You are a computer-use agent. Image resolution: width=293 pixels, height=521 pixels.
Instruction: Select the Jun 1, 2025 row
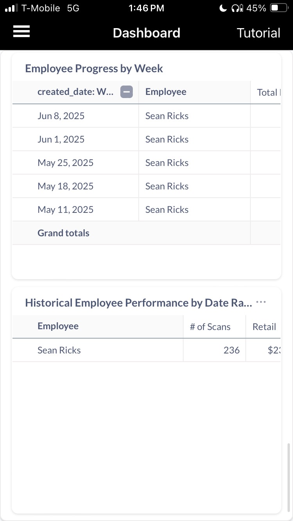[61, 139]
